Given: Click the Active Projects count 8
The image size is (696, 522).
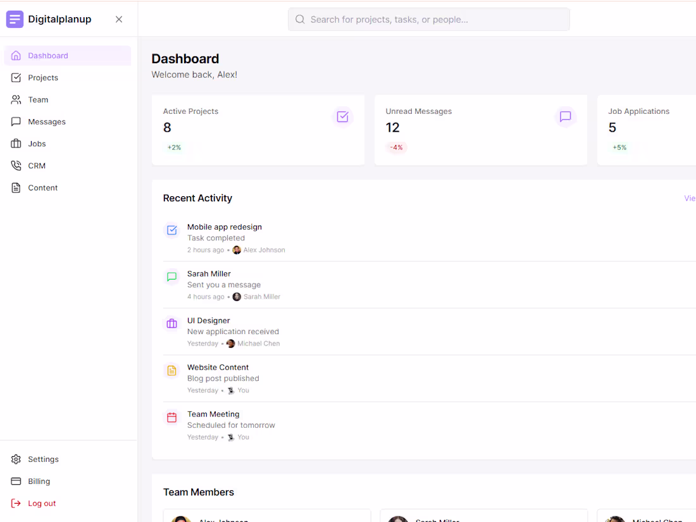Looking at the screenshot, I should [167, 128].
